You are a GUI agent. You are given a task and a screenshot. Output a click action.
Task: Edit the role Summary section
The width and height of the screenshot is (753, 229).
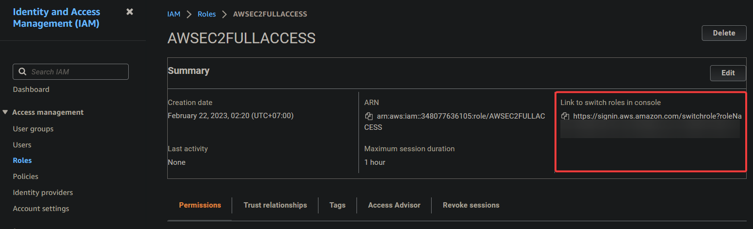[x=728, y=73]
